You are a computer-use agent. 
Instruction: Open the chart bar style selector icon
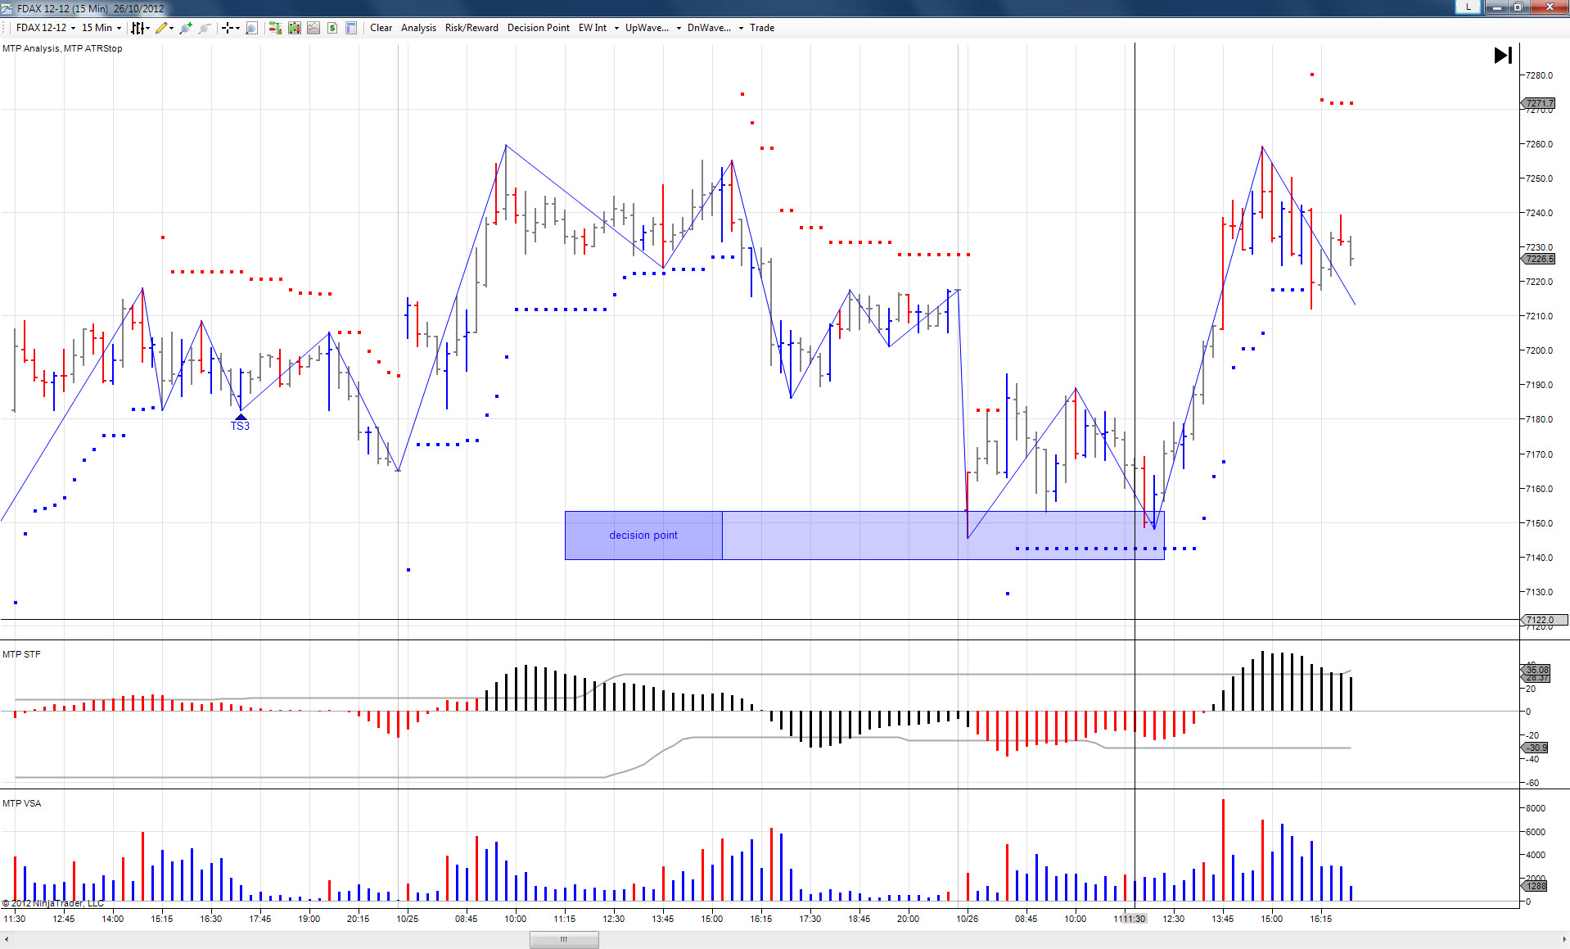(138, 28)
